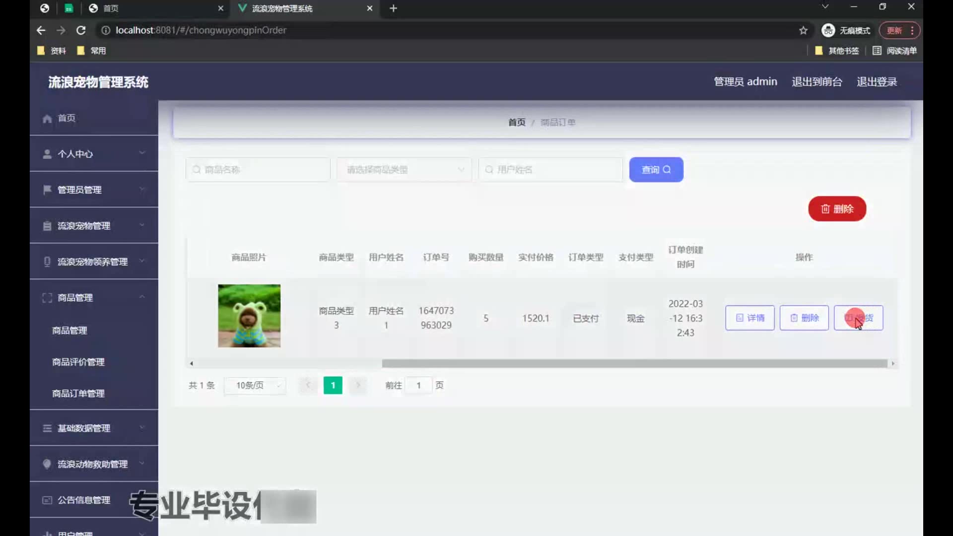
Task: Click the 用户姓名 search field
Action: [x=550, y=170]
